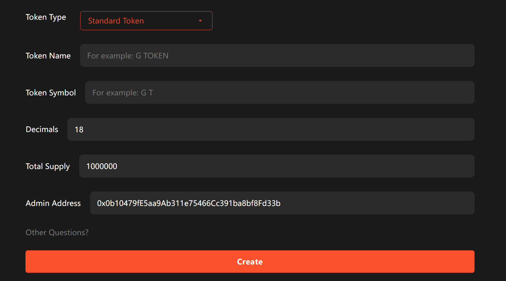Click the Token Symbol placeholder example text
Viewport: 506px width, 281px height.
point(123,93)
